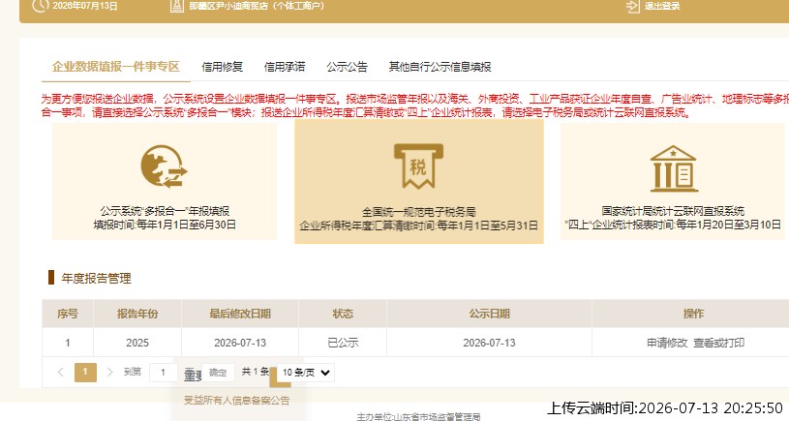This screenshot has height=421, width=789.
Task: Open 公示系统"多报合一"年报填报 card text
Action: (x=165, y=211)
